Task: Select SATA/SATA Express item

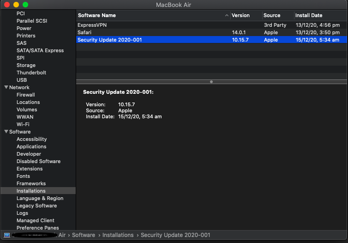Action: (40, 50)
